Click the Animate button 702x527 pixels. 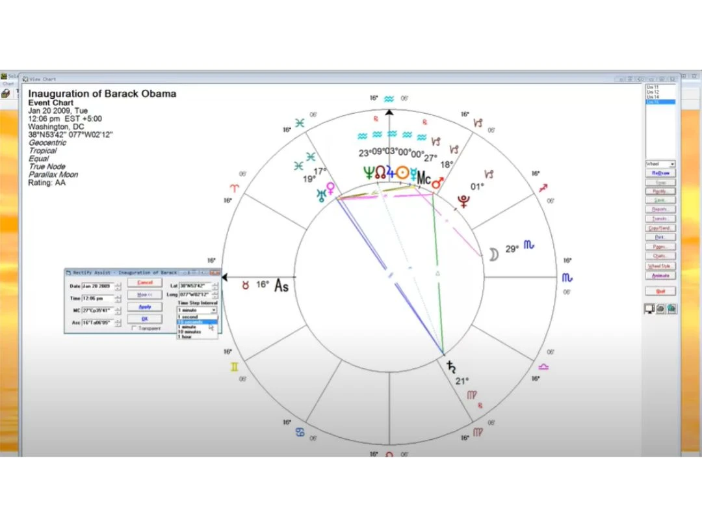point(660,276)
